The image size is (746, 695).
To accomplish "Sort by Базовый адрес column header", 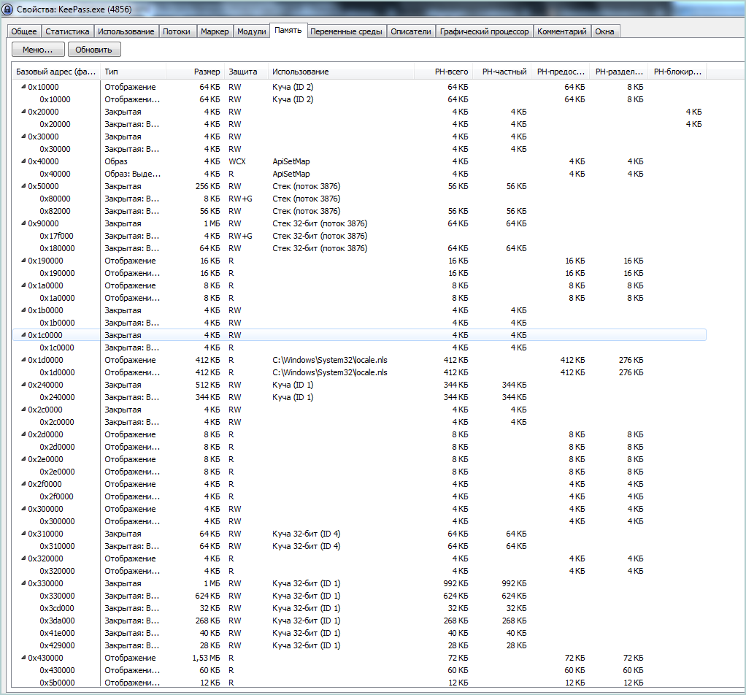I will pyautogui.click(x=56, y=72).
